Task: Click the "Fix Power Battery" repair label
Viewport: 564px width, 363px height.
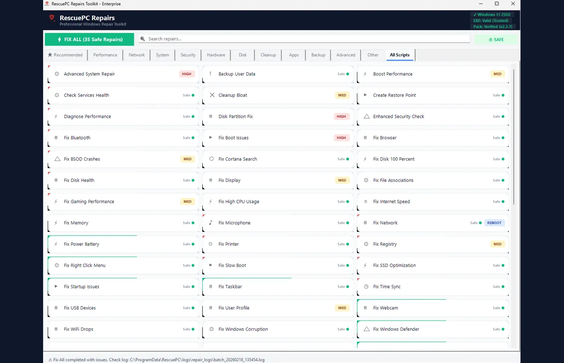Action: coord(81,244)
